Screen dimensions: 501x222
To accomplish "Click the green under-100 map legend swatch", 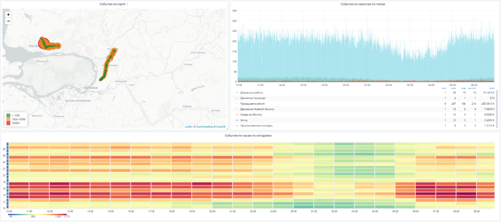I will pyautogui.click(x=8, y=115).
